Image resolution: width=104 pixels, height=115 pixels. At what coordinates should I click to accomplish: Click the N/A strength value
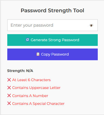tap(30, 71)
